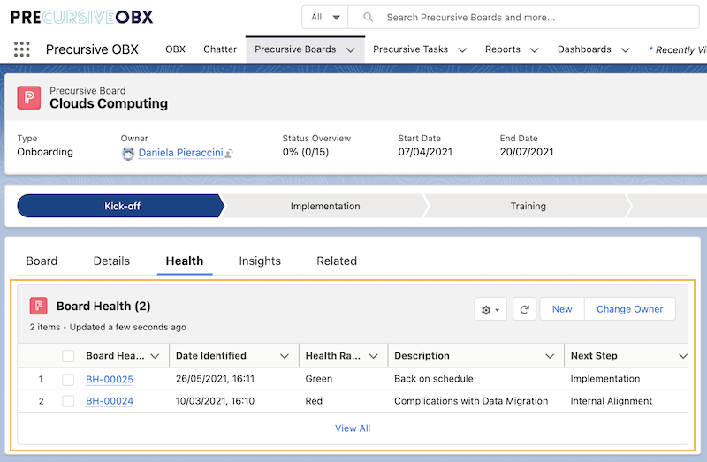
Task: Switch to the Details tab
Action: 111,261
